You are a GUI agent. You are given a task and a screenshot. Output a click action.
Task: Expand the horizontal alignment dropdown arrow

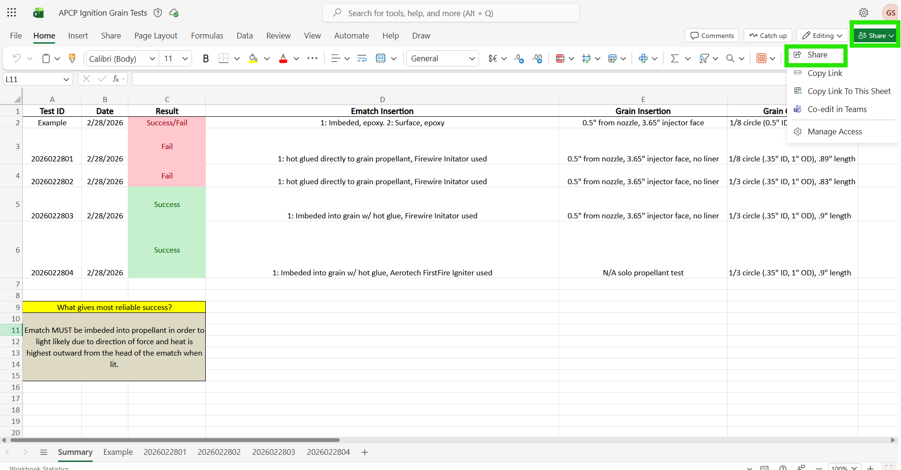[x=347, y=58]
